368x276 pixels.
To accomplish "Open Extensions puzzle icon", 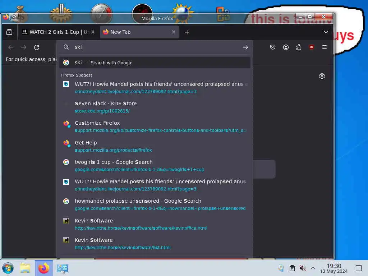I will pos(299,47).
